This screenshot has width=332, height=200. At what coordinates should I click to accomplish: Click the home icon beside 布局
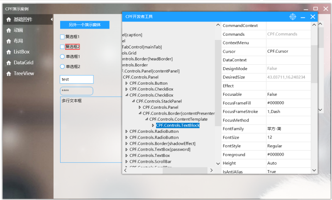[x=9, y=41]
